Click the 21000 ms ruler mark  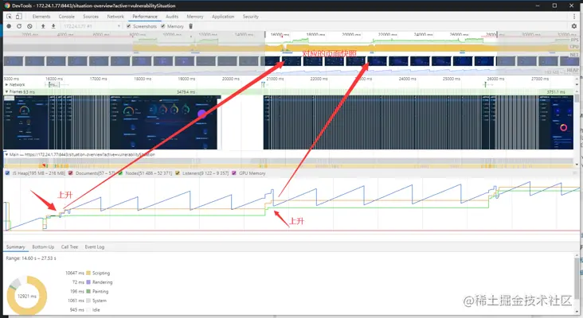[x=275, y=79]
